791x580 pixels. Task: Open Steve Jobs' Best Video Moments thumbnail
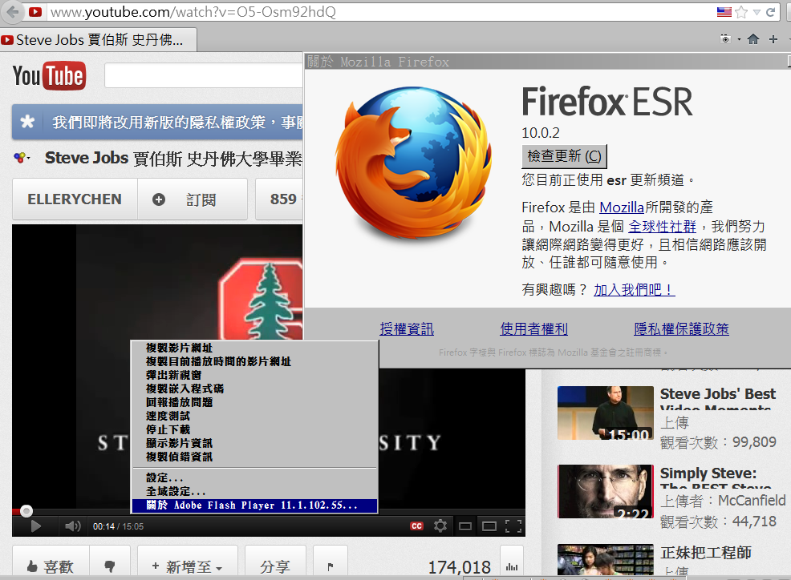(606, 413)
